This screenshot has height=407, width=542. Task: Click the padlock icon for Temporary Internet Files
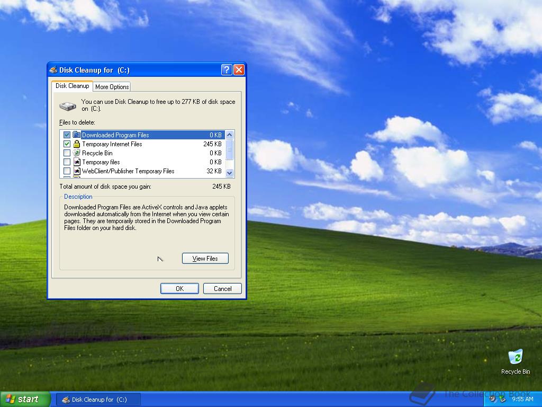tap(76, 144)
